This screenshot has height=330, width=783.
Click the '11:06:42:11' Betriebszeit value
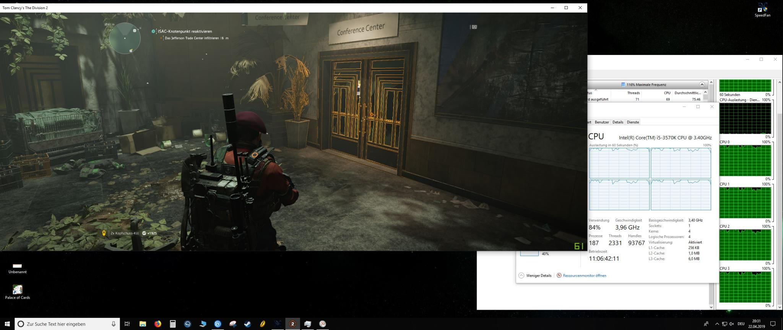[x=604, y=259]
